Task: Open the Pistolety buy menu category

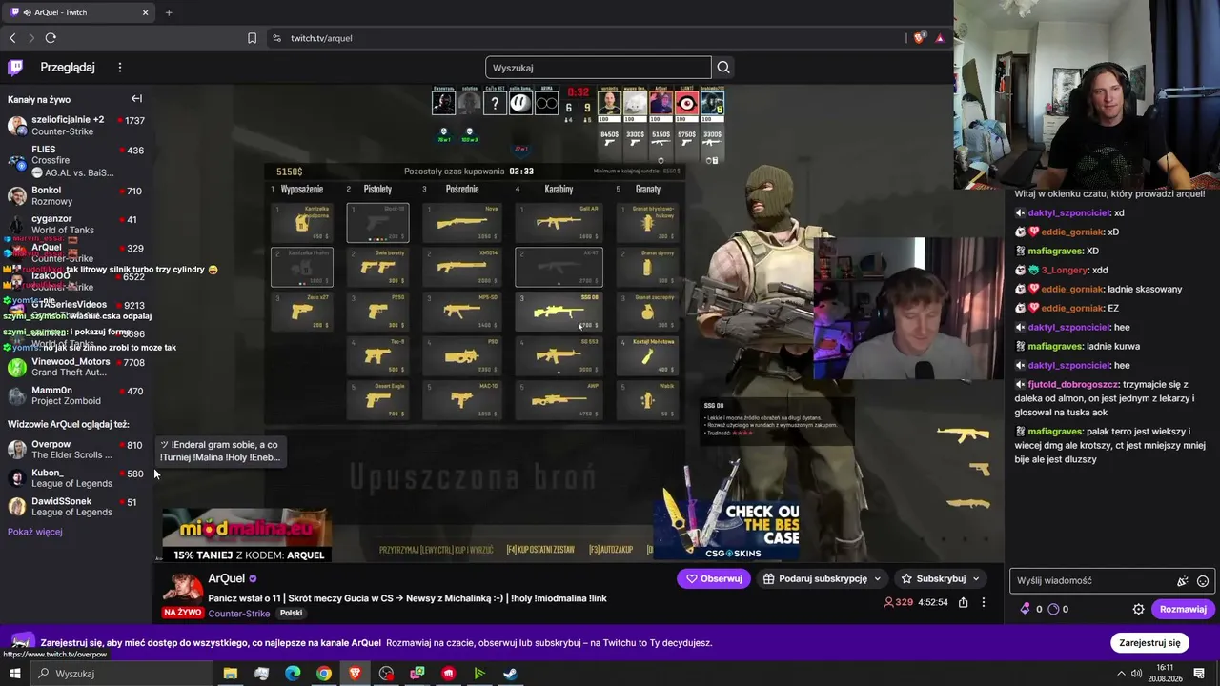Action: [x=377, y=190]
